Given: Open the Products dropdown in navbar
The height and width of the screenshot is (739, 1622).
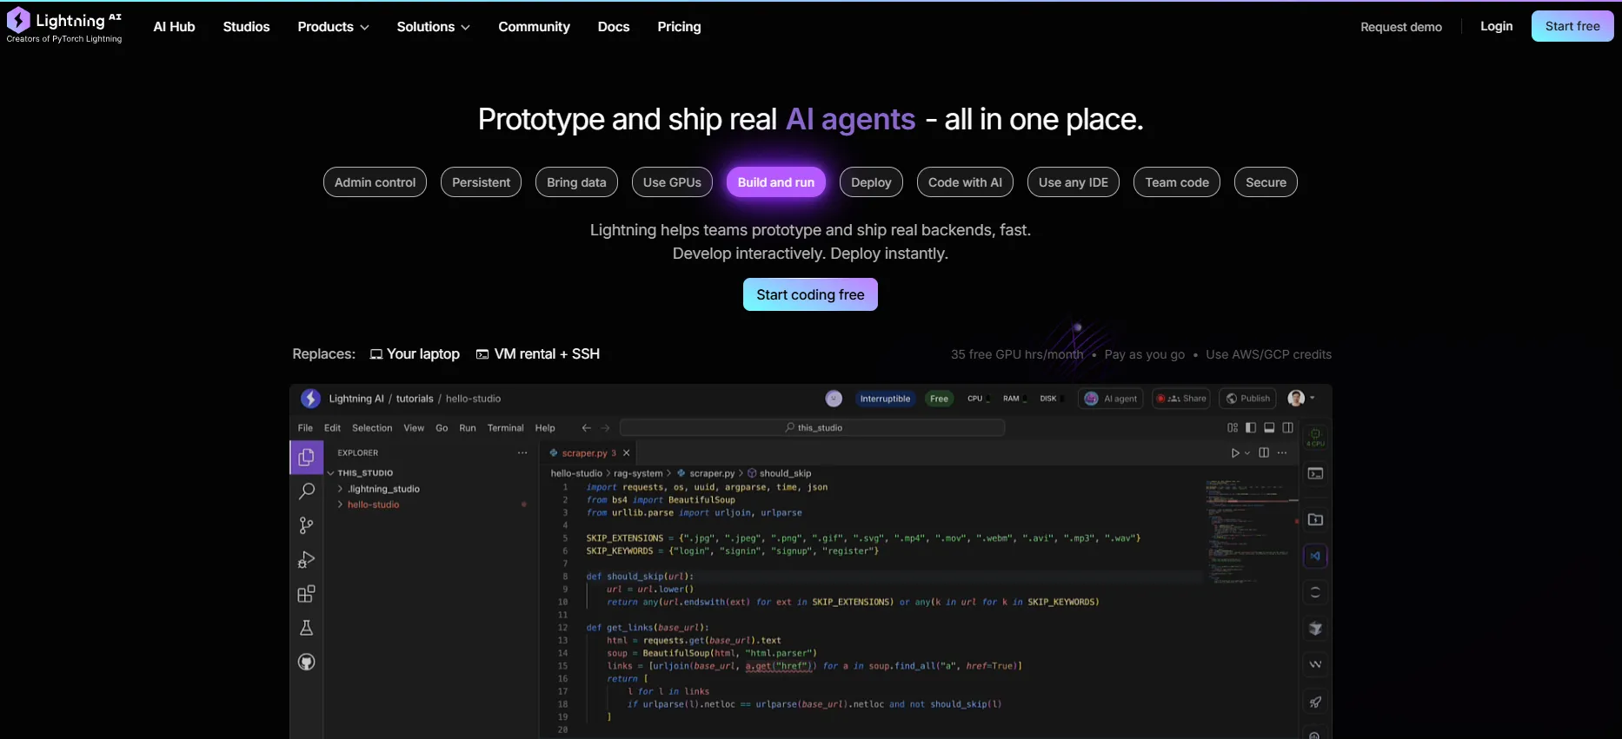Looking at the screenshot, I should (333, 27).
